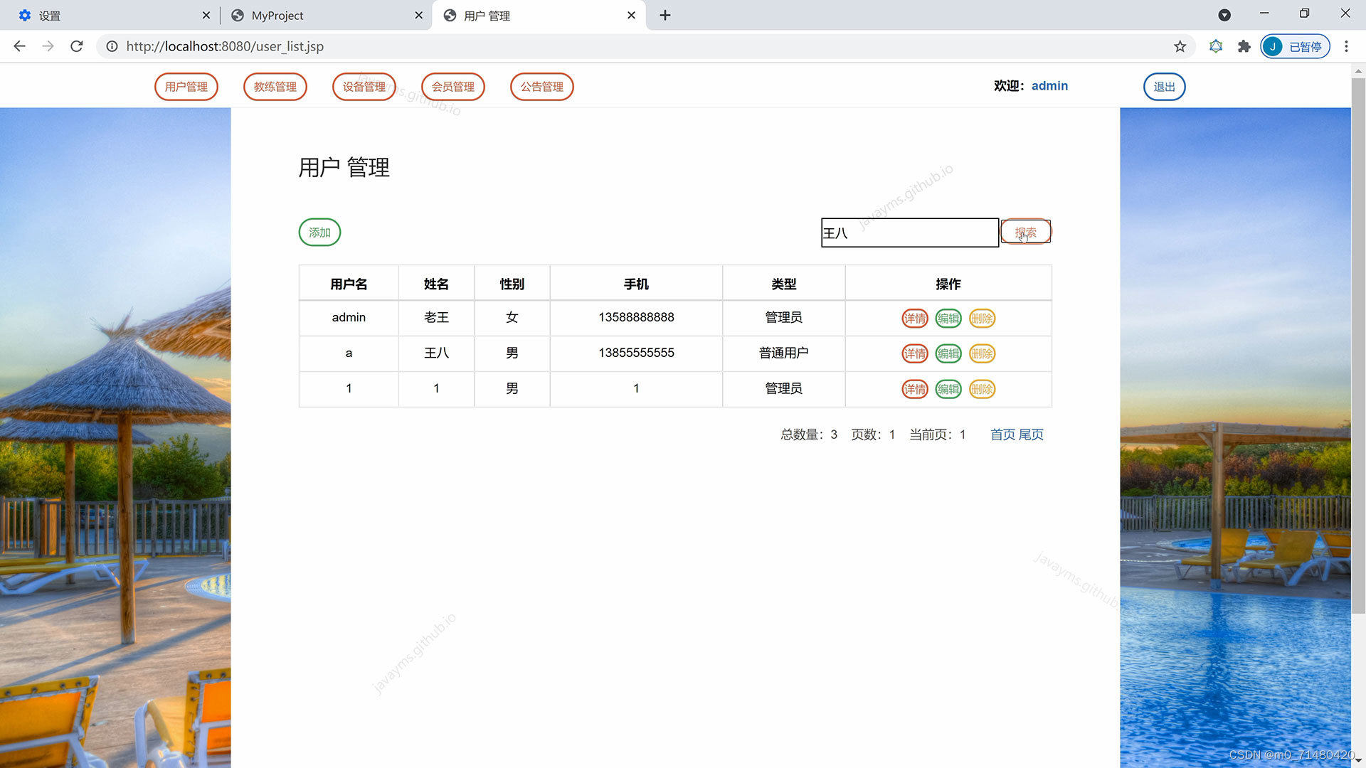This screenshot has width=1366, height=768.
Task: Close the MyProject tab
Action: [x=418, y=15]
